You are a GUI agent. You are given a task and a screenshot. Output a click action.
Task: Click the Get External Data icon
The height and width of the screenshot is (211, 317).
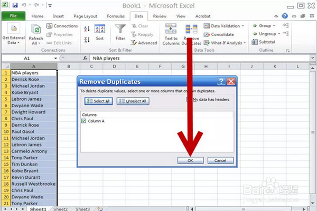click(14, 28)
